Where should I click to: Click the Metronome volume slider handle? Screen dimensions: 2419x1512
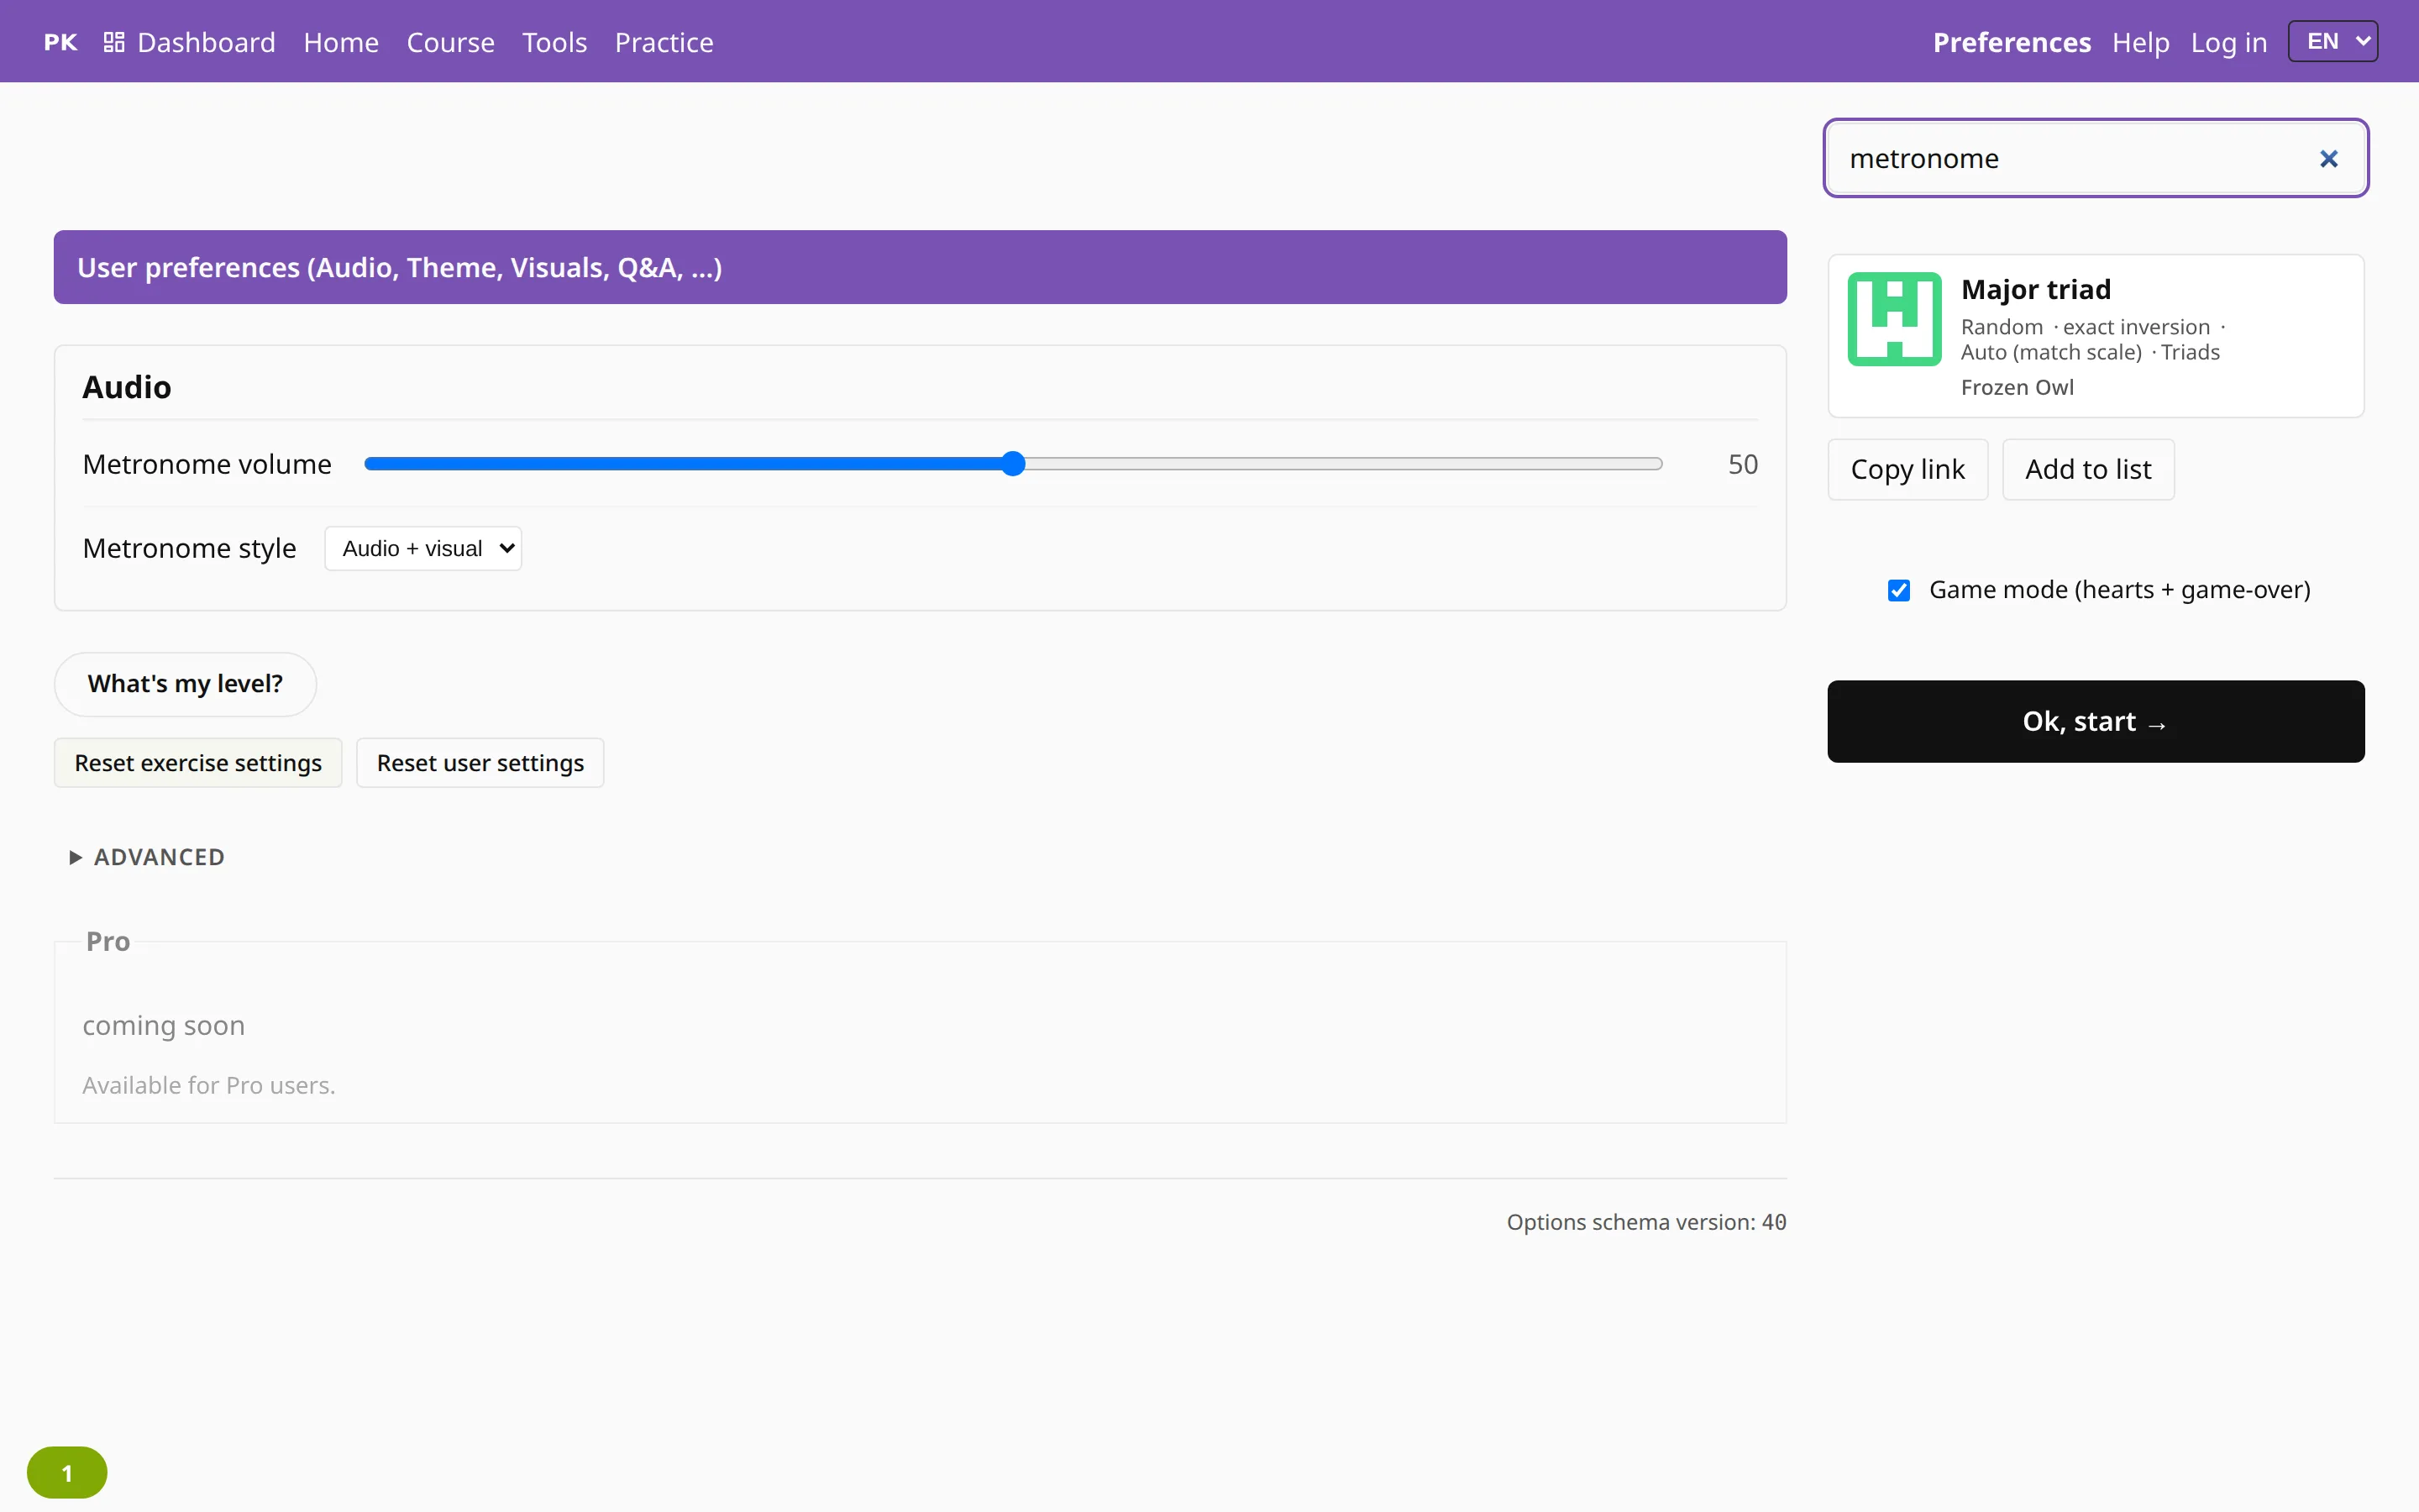tap(1013, 464)
